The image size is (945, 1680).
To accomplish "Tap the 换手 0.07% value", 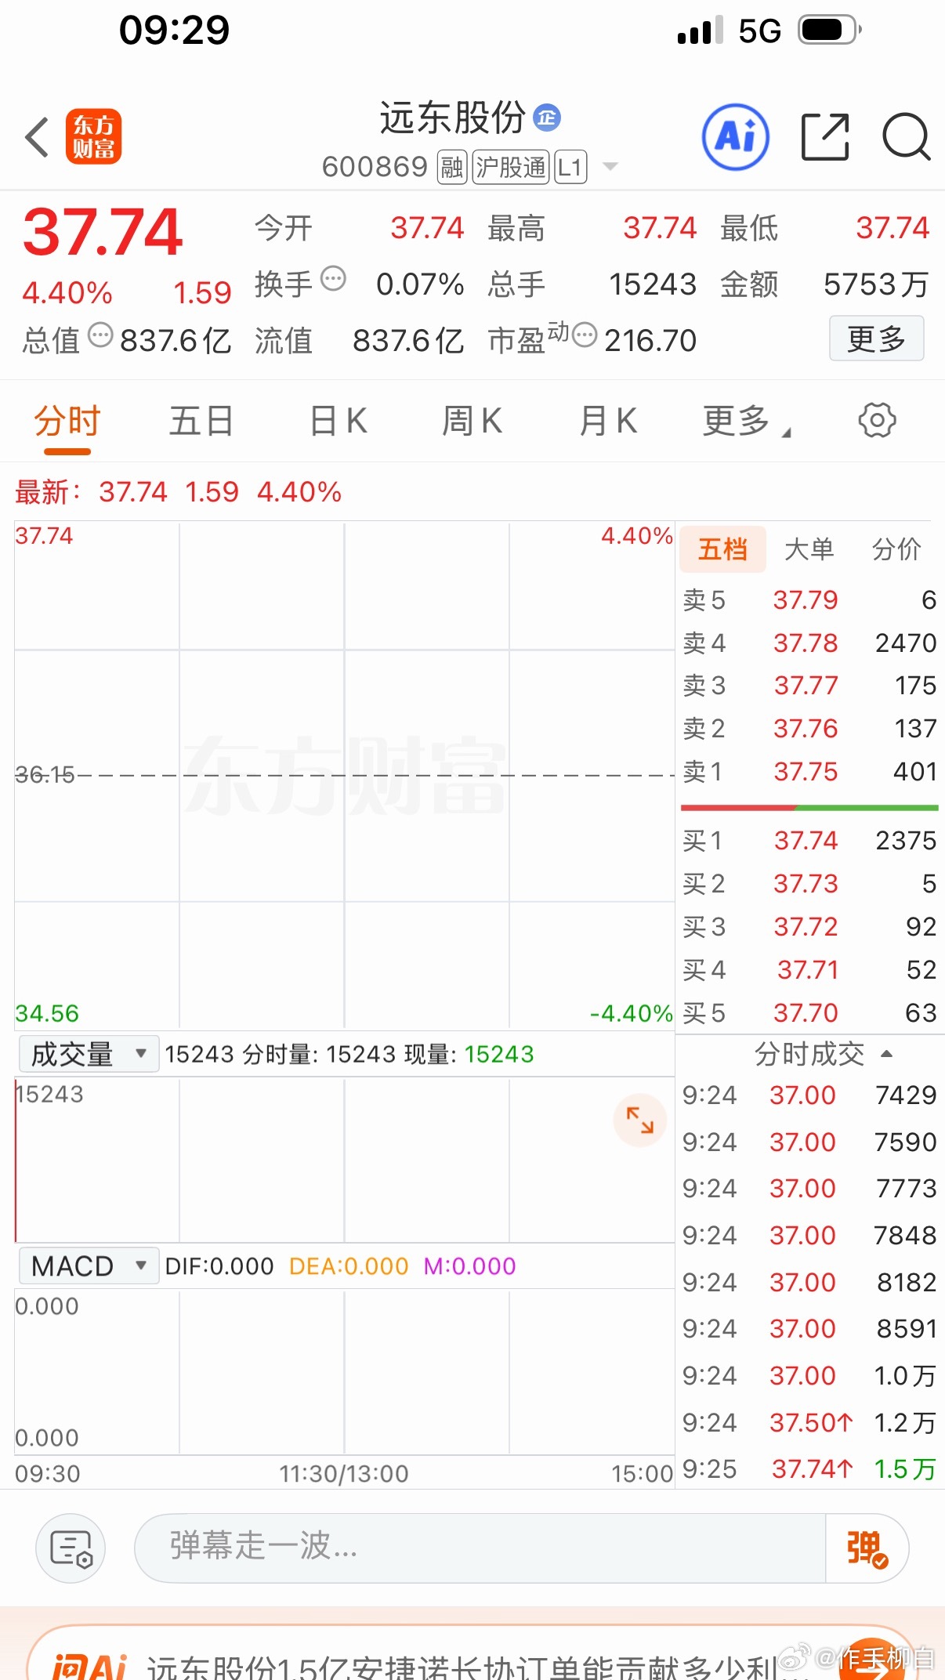I will click(x=420, y=284).
